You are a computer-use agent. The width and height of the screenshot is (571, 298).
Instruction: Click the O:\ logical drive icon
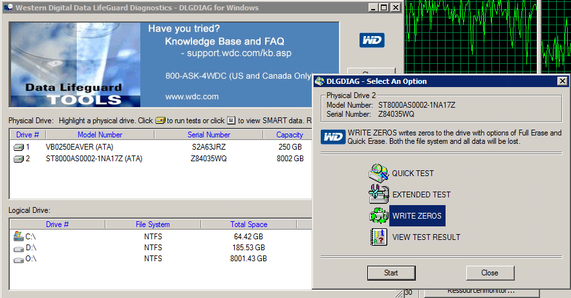pos(19,259)
